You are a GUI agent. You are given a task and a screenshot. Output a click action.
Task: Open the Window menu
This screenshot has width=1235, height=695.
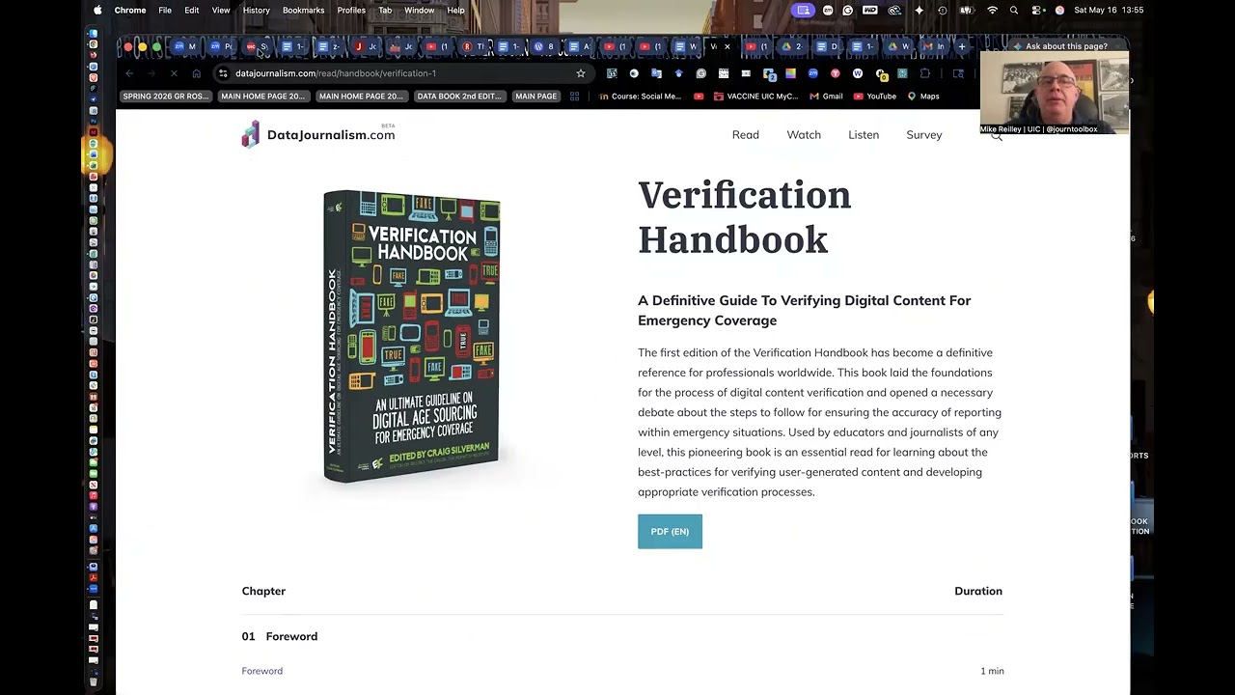pyautogui.click(x=419, y=10)
